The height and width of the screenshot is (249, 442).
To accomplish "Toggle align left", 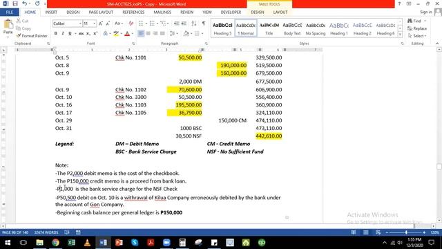I will [141, 34].
